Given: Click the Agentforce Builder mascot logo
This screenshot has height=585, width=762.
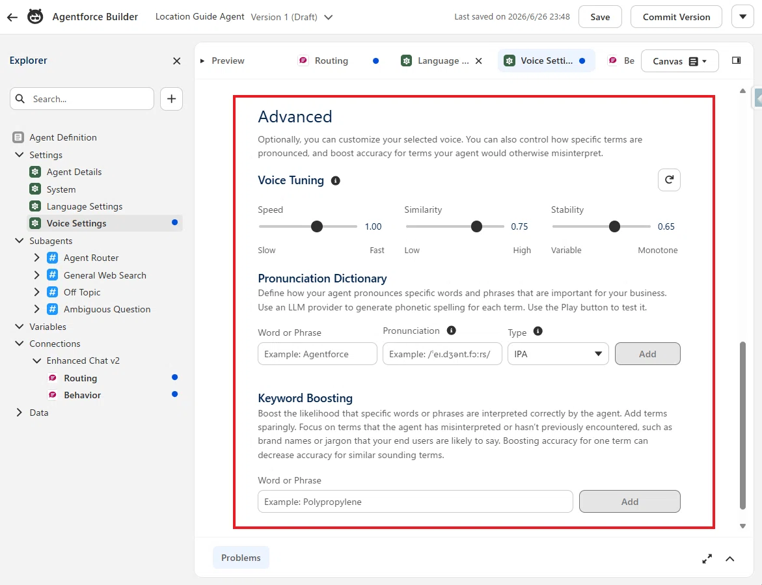Looking at the screenshot, I should pos(35,16).
